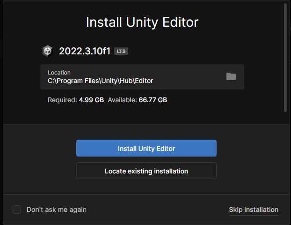Click the Available 66.77 GB value
This screenshot has height=225, width=291.
[153, 100]
